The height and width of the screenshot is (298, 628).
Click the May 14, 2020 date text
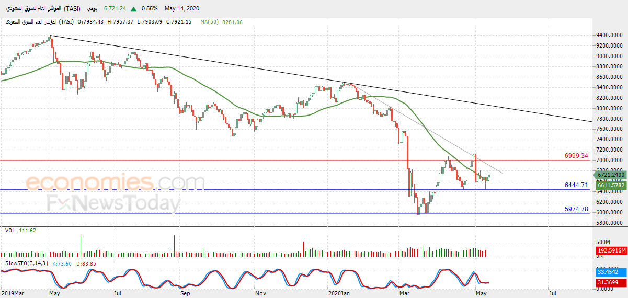click(x=182, y=9)
